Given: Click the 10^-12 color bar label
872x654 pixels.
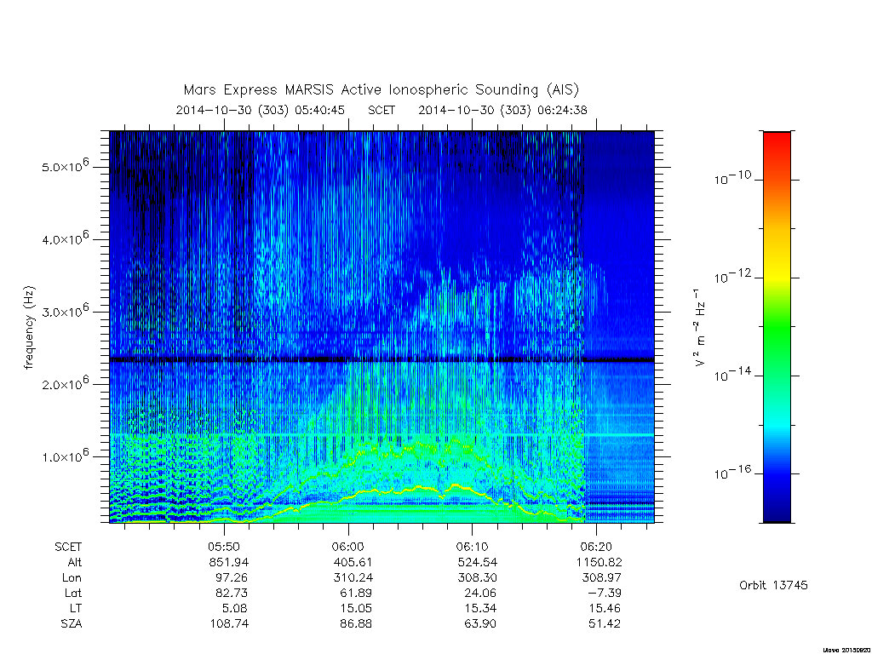Looking at the screenshot, I should pos(731,275).
